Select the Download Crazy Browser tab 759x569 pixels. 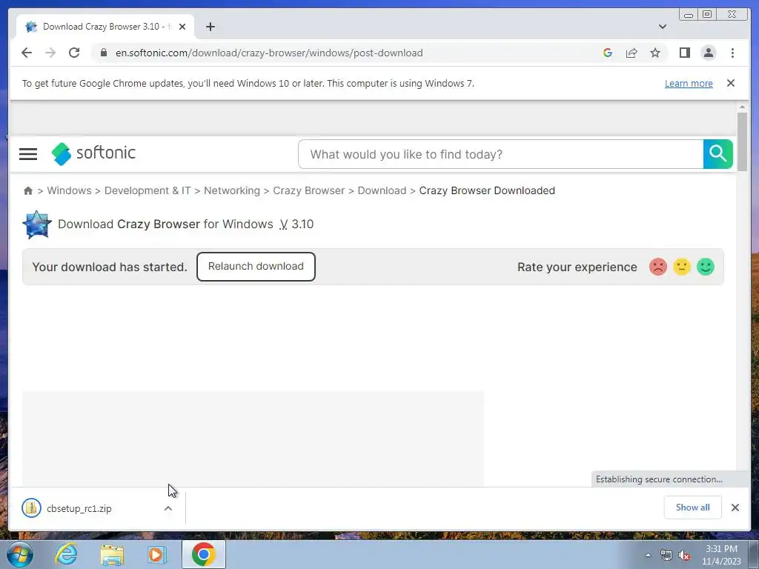click(x=105, y=27)
